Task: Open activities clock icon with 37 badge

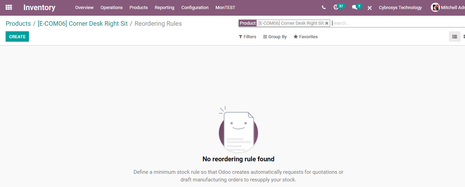Action: tap(339, 7)
